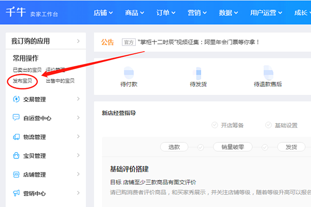311x207 pixels.
Task: Expand 我订购的应用 with its arrow
Action: pyautogui.click(x=78, y=41)
